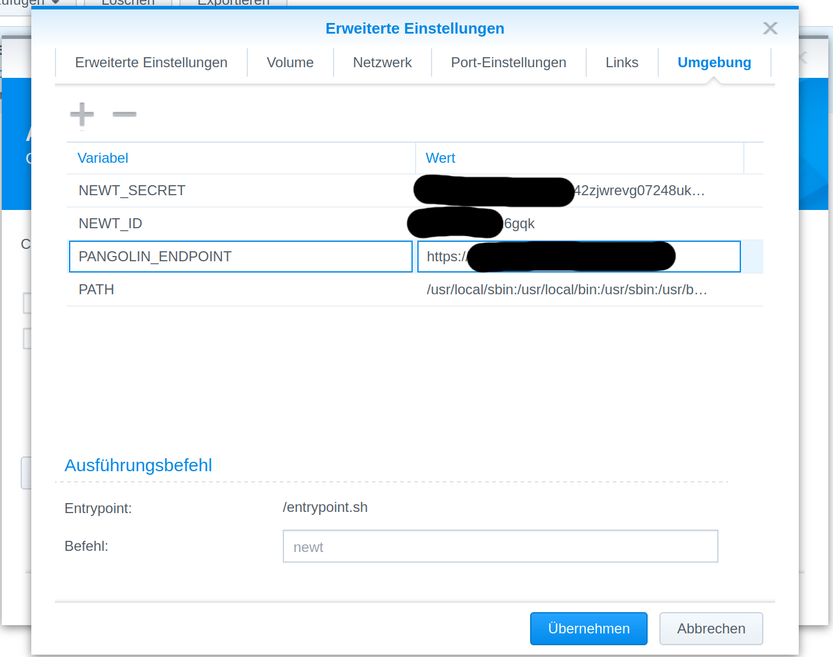Sort by the Variabel column header
Screen dimensions: 833x657
241,158
